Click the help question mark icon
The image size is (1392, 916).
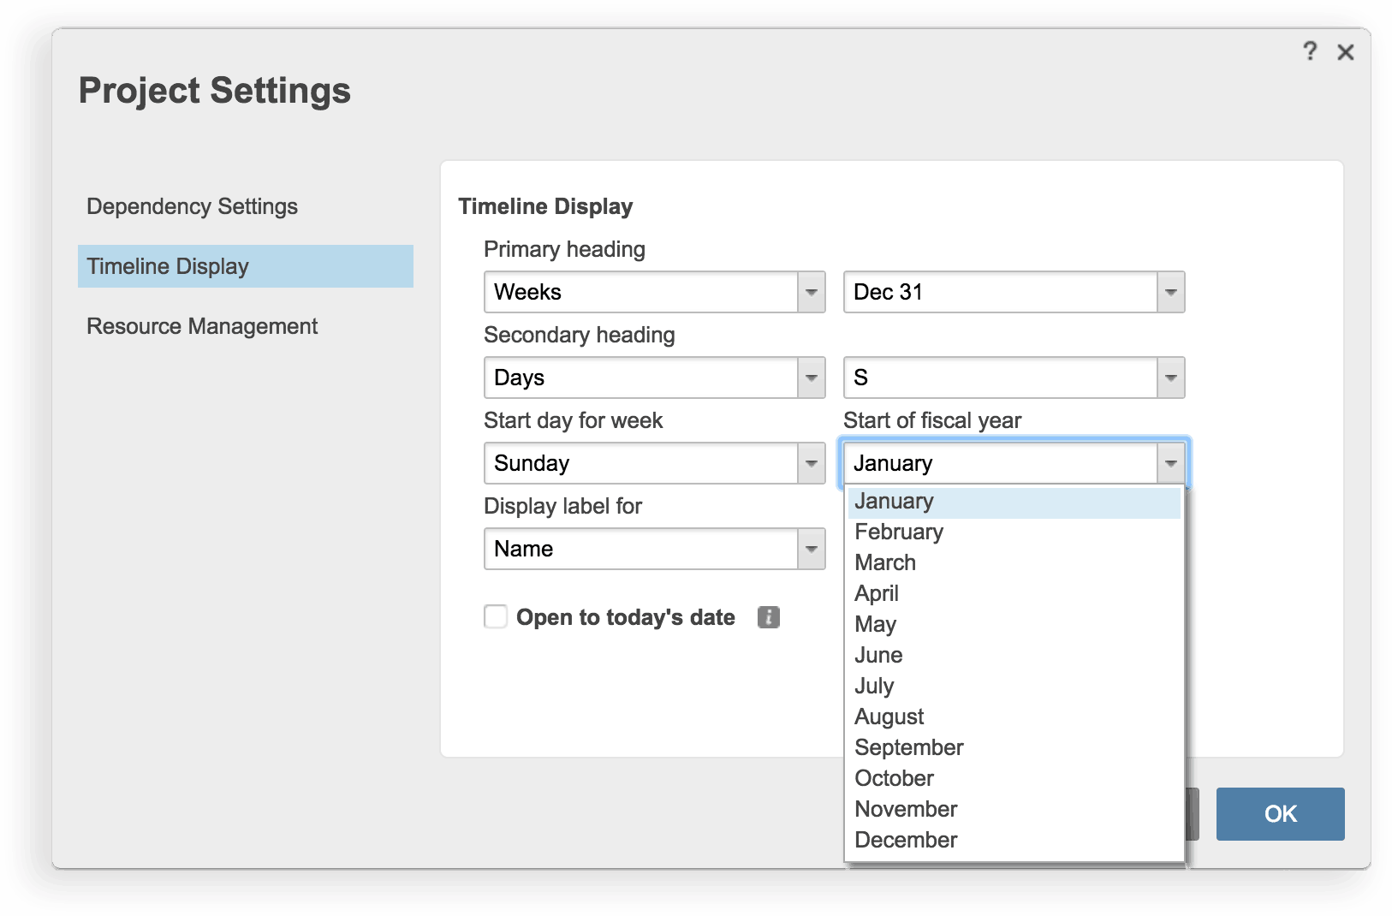[x=1310, y=51]
